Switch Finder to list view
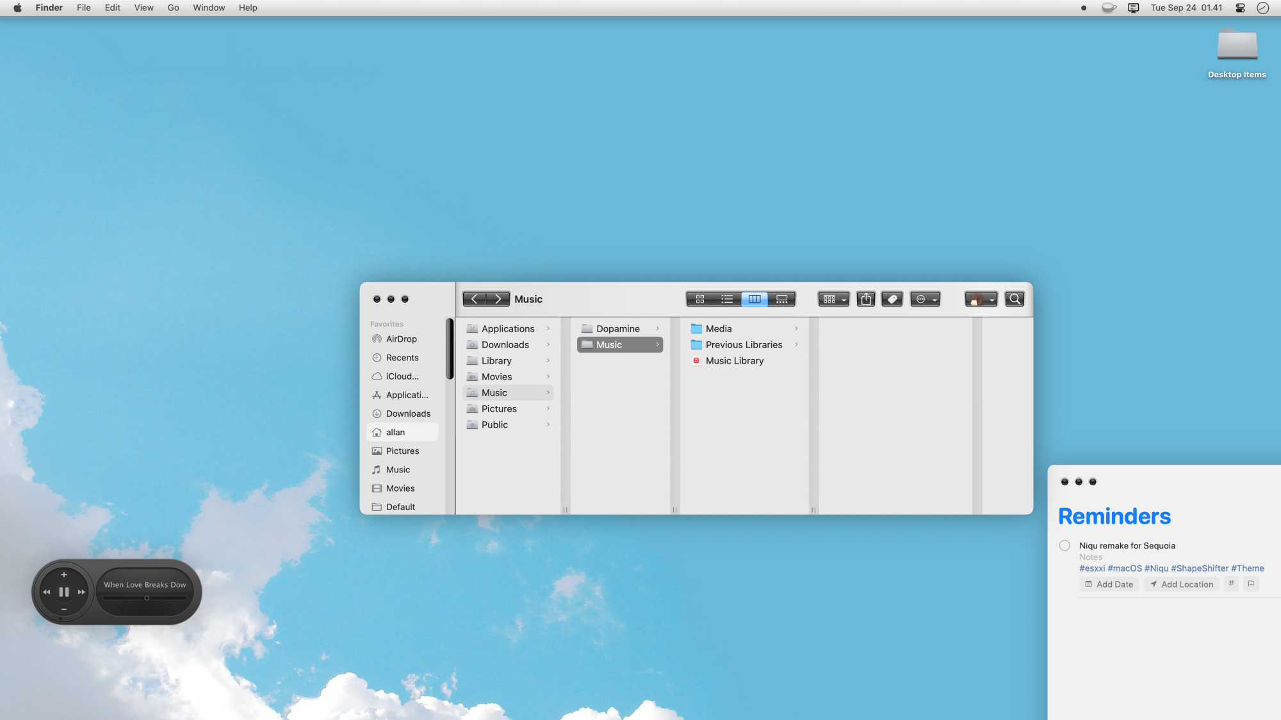This screenshot has height=720, width=1281. [x=727, y=299]
